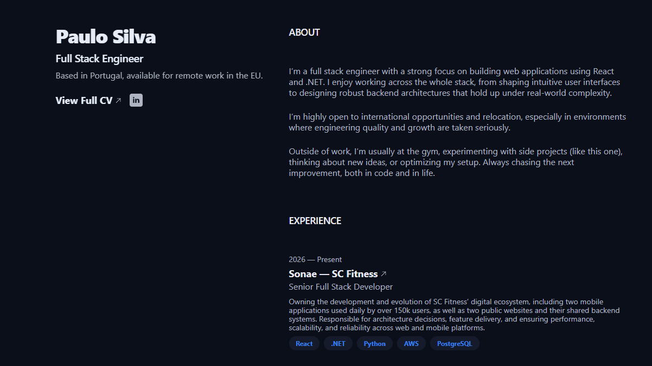
Task: Click the Senior Full Stack Developer job title
Action: [x=341, y=287]
